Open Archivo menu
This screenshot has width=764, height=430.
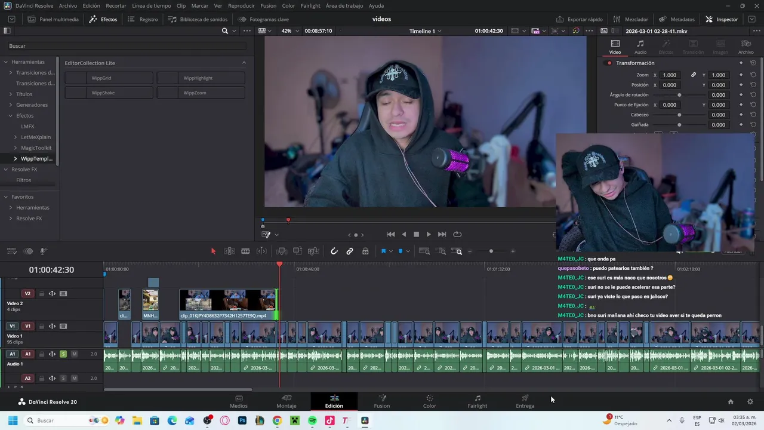[x=68, y=5]
